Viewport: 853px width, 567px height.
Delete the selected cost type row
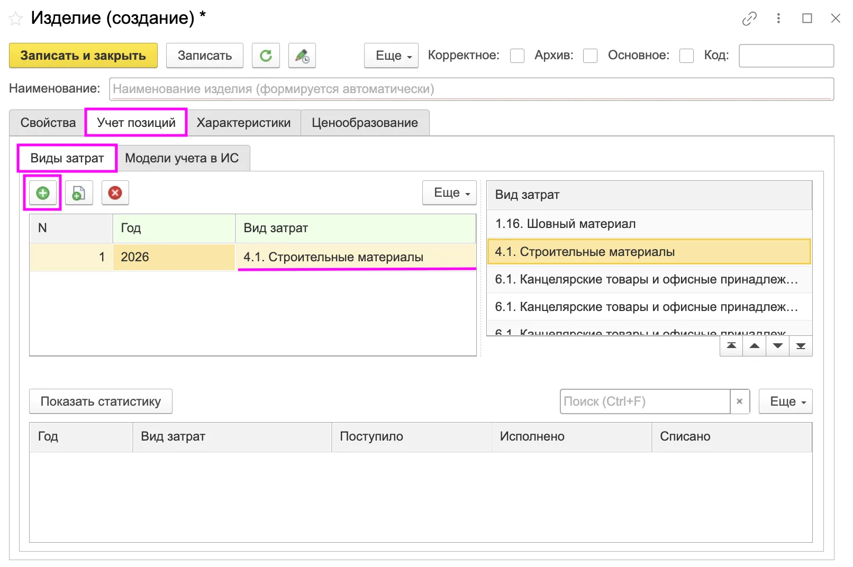(115, 193)
